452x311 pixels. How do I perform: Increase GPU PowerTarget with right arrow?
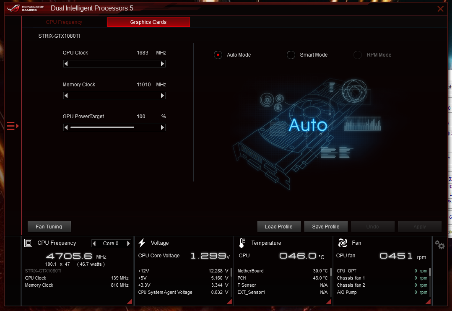(x=163, y=127)
